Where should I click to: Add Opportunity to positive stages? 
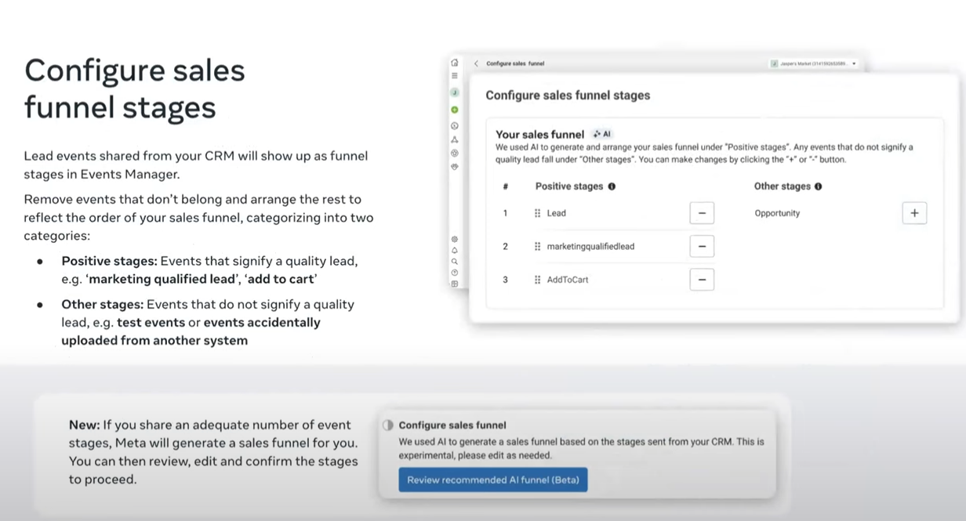(914, 213)
